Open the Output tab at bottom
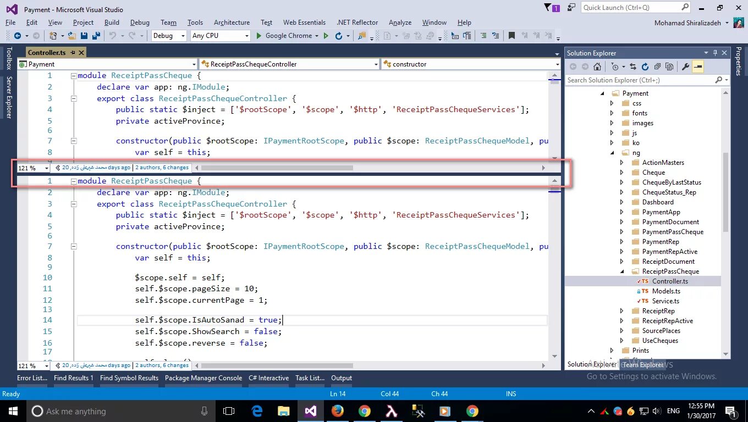This screenshot has height=422, width=748. (341, 378)
